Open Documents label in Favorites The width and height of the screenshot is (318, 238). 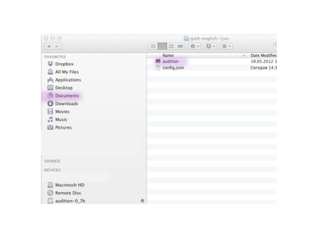67,96
